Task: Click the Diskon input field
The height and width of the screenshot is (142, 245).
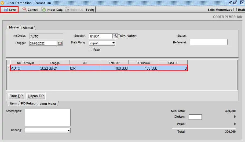Action: point(195,117)
